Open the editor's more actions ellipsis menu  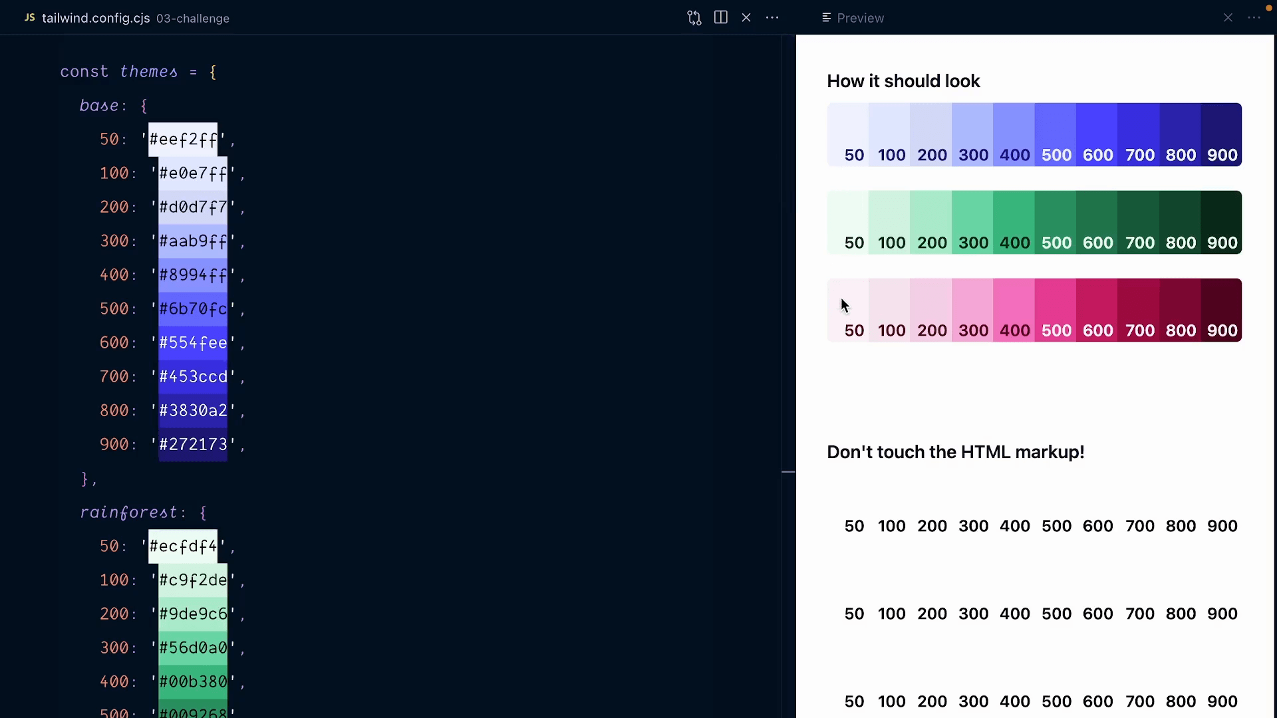(x=772, y=17)
